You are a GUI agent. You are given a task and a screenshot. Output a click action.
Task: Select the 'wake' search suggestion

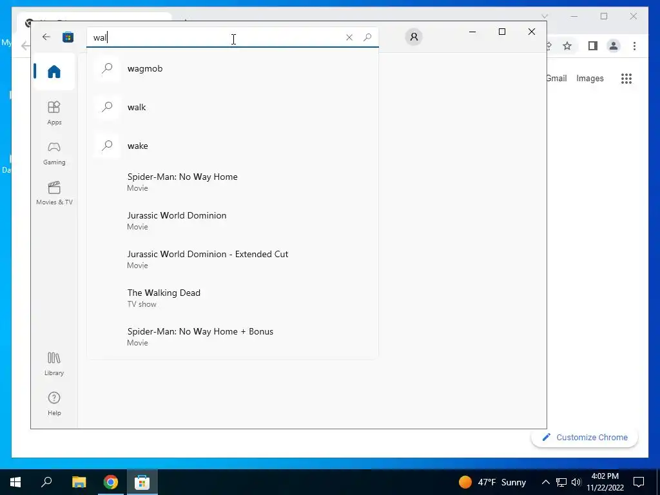pos(232,146)
